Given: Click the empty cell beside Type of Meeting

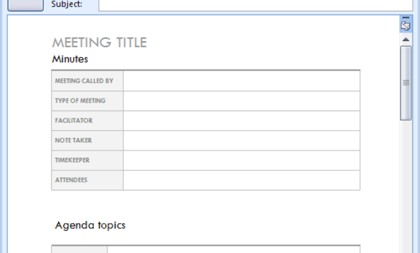Looking at the screenshot, I should pos(241,101).
